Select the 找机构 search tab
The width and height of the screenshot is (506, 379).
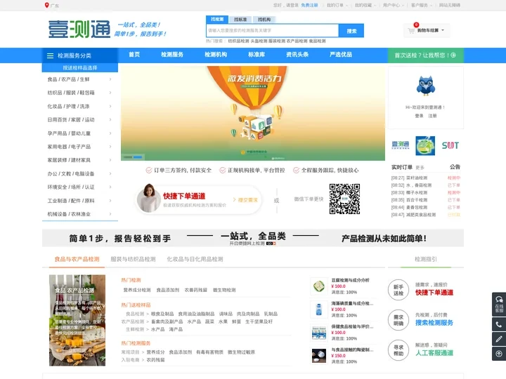(x=264, y=20)
